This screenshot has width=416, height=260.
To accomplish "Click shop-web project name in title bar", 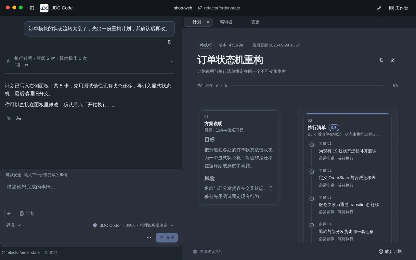I will [183, 8].
